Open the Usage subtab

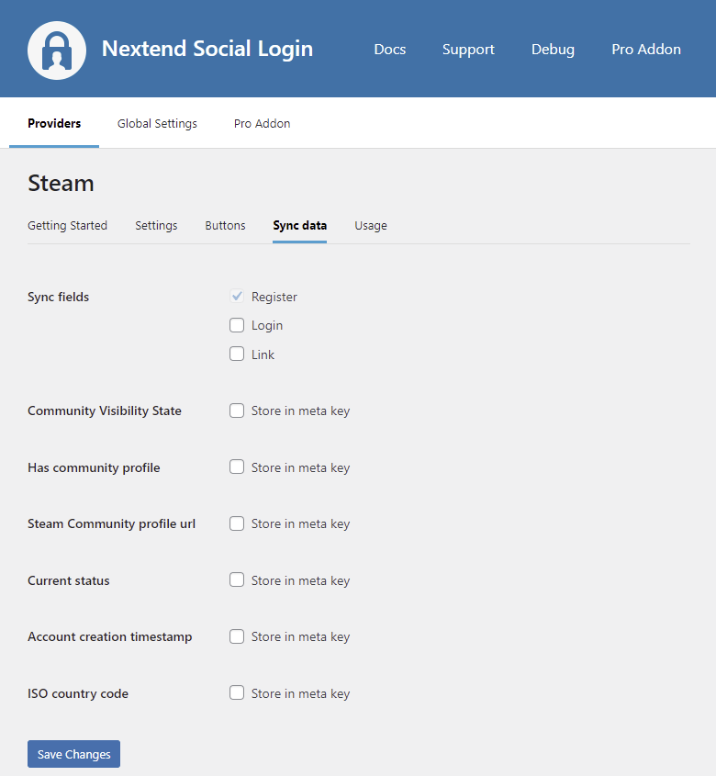(x=371, y=226)
